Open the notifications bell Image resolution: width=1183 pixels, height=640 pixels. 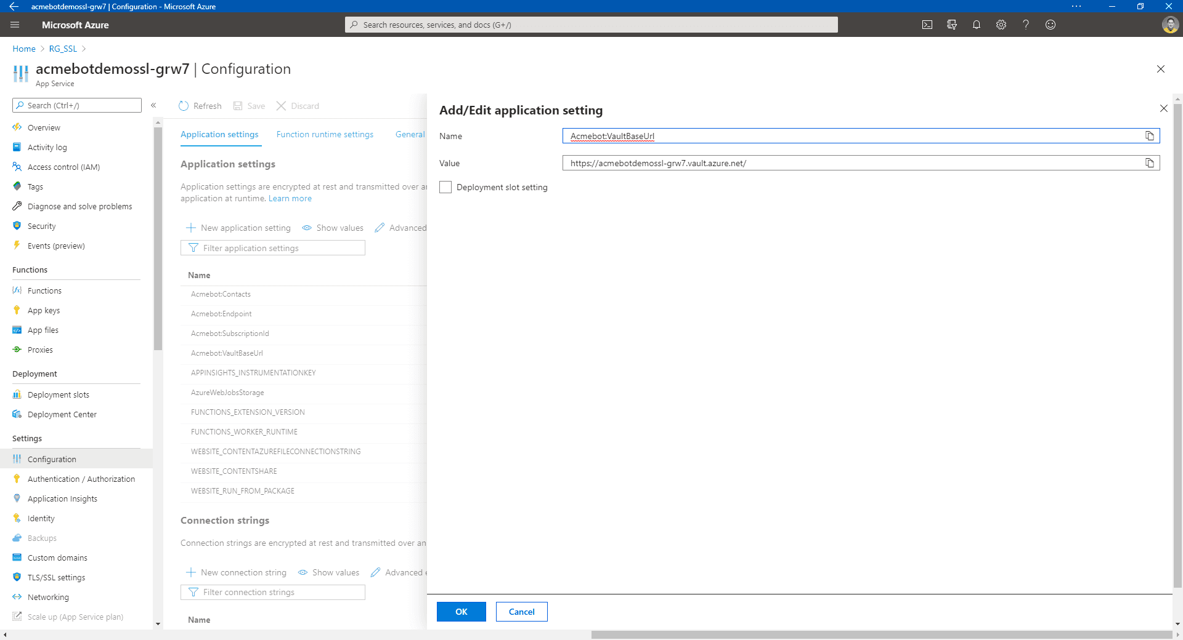point(977,25)
